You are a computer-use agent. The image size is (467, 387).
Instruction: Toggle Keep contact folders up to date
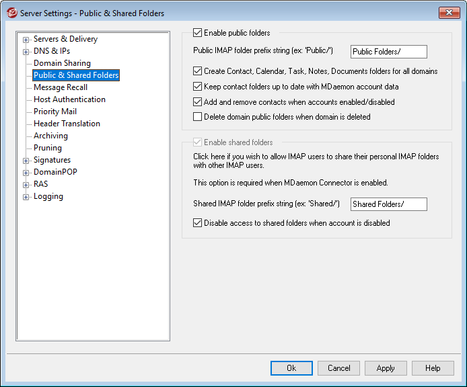(197, 87)
